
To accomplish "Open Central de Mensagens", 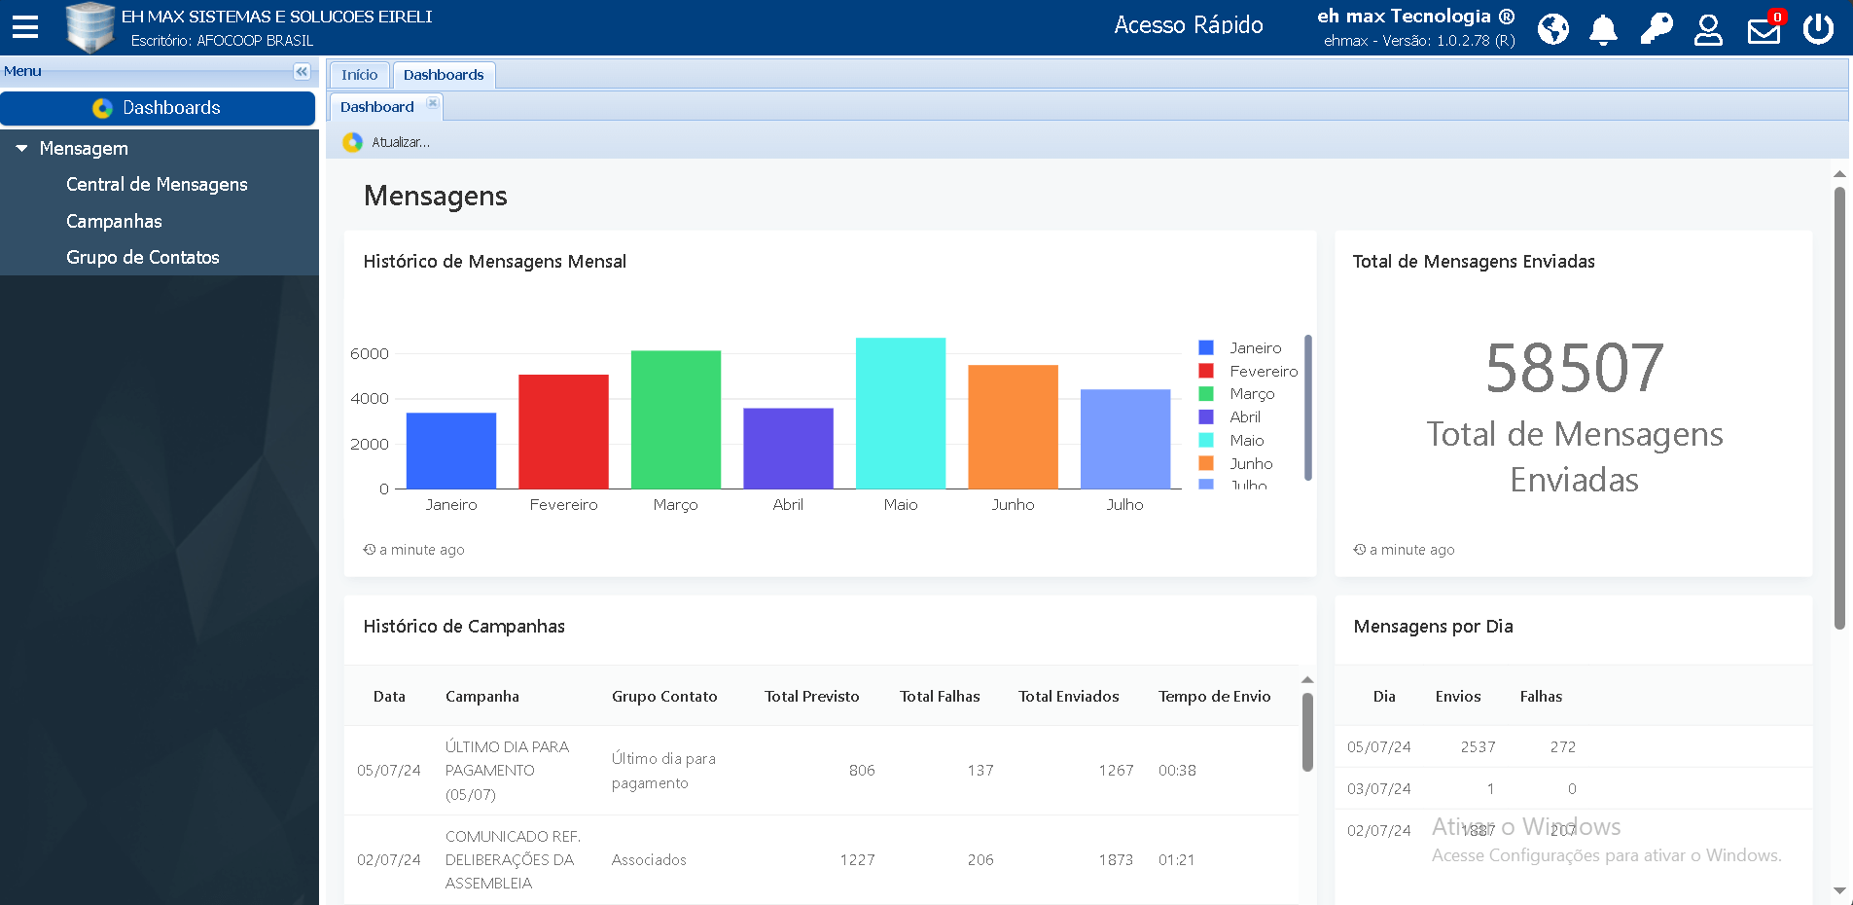I will click(157, 185).
